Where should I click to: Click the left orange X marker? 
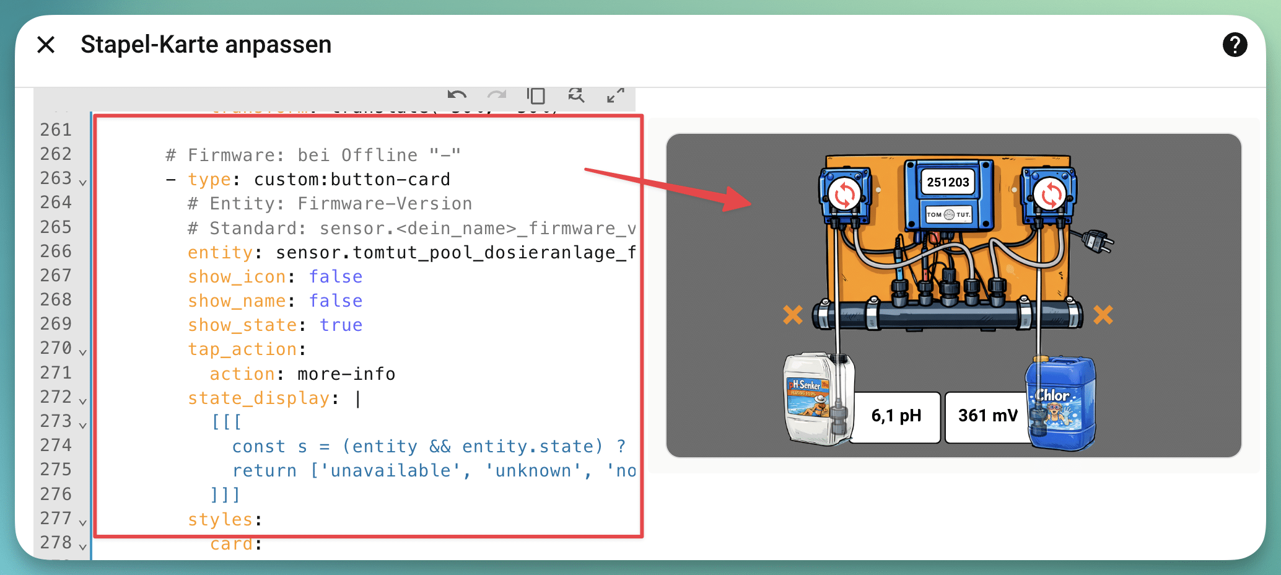pos(793,315)
